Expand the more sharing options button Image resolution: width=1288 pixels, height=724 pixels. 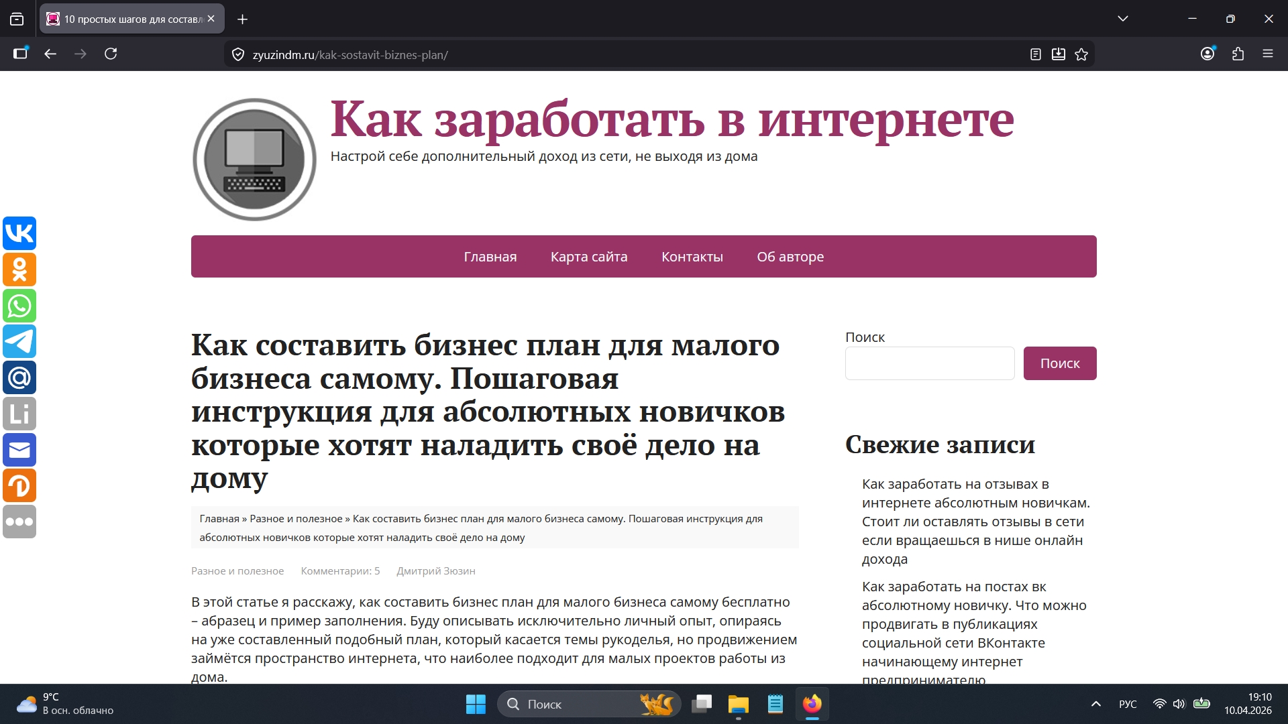(20, 522)
